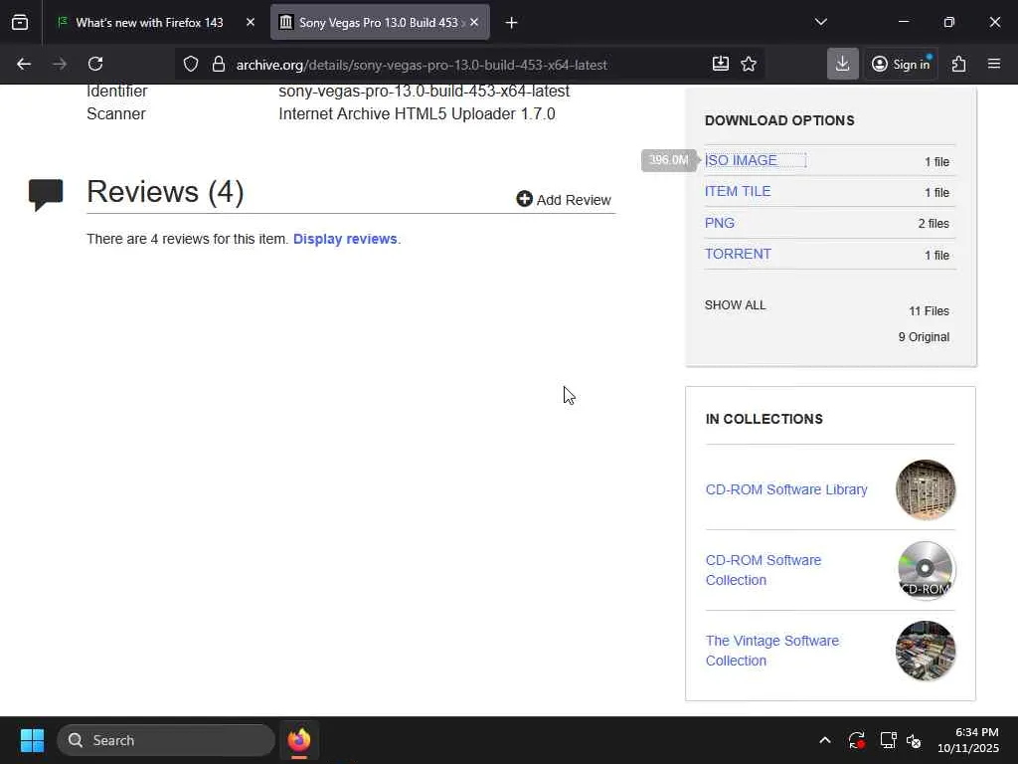Open Firefox View tab list icon
This screenshot has height=764, width=1018.
tap(20, 23)
